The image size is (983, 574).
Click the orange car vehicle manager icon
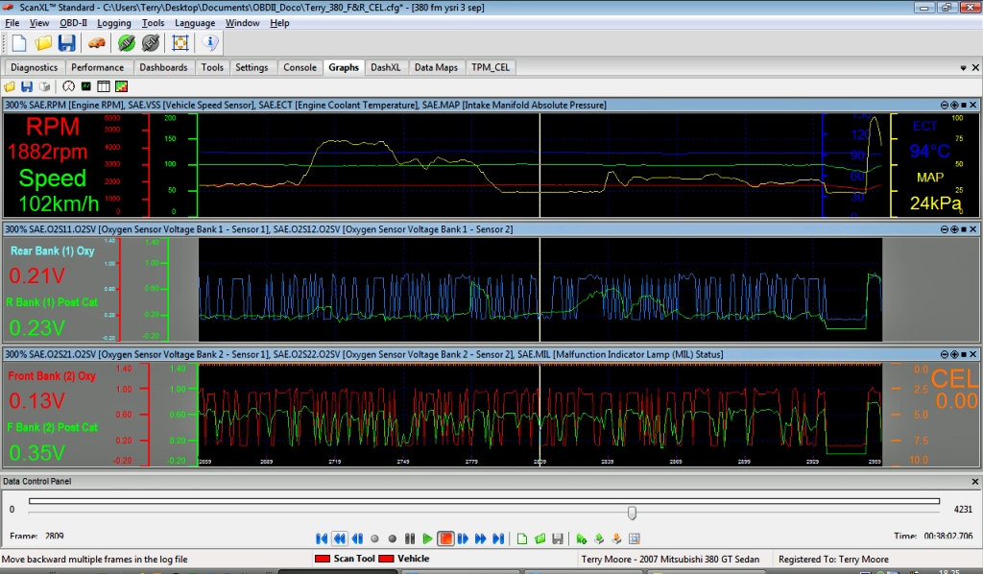coord(96,43)
